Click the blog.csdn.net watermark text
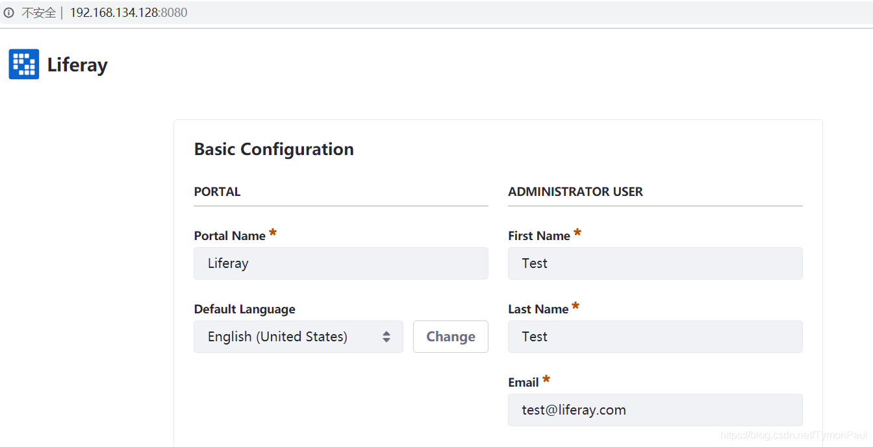The image size is (873, 447). [794, 435]
